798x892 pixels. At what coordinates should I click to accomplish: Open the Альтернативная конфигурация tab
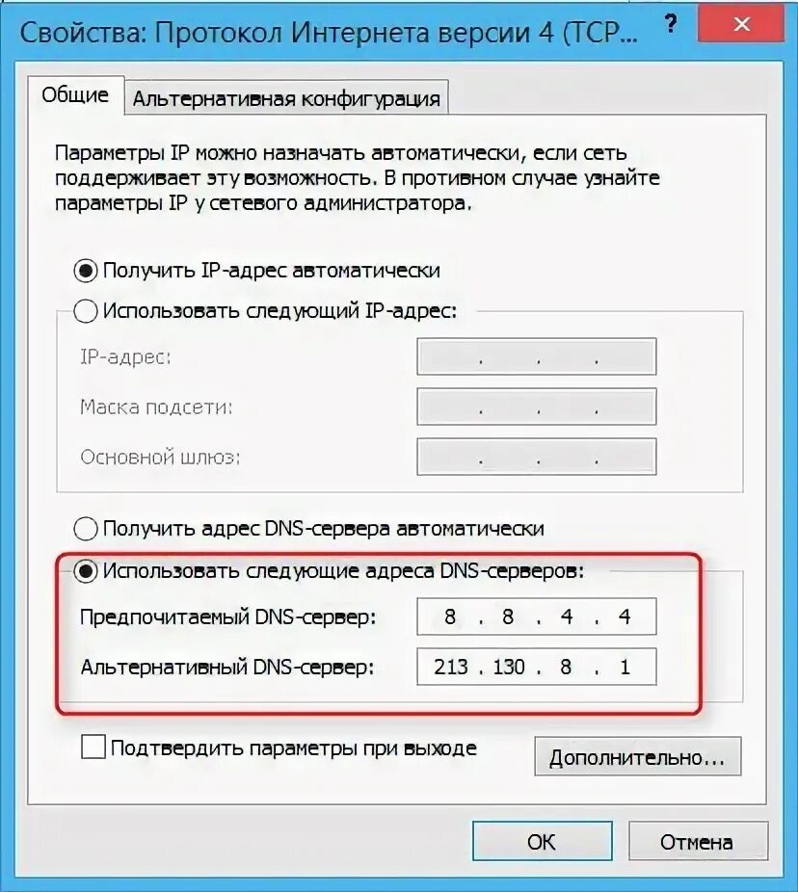pyautogui.click(x=286, y=98)
